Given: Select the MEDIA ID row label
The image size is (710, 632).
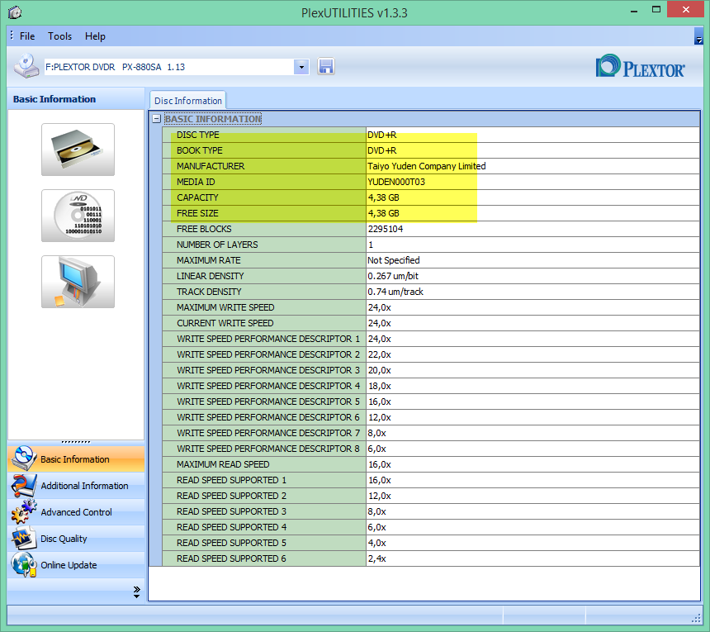Looking at the screenshot, I should [x=196, y=182].
